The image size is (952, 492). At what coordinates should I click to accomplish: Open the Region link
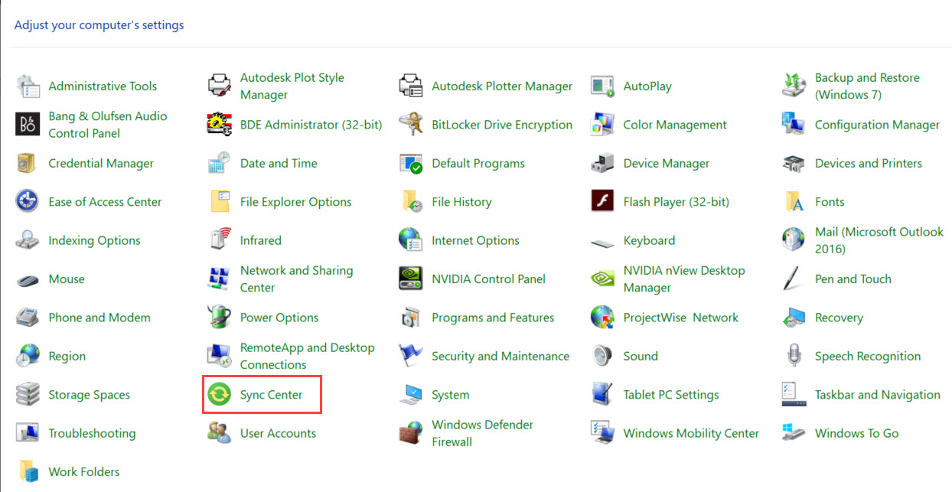coord(67,357)
